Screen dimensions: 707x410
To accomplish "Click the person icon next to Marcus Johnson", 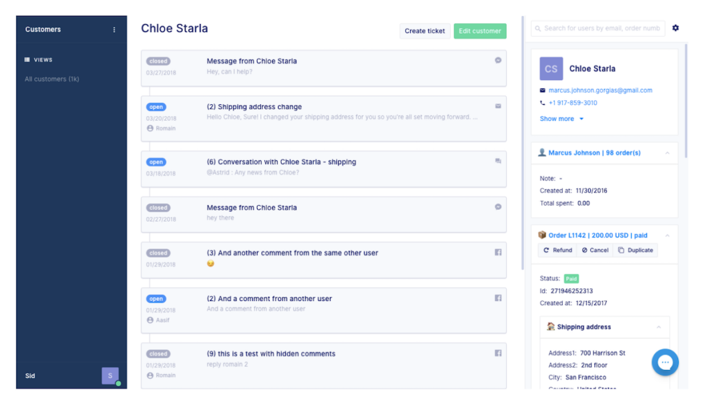I will [542, 153].
